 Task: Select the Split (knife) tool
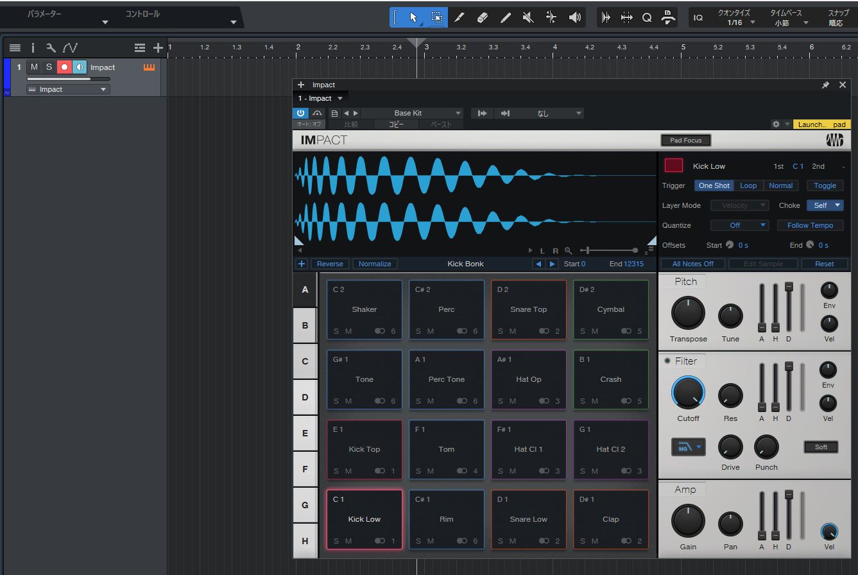pos(459,18)
